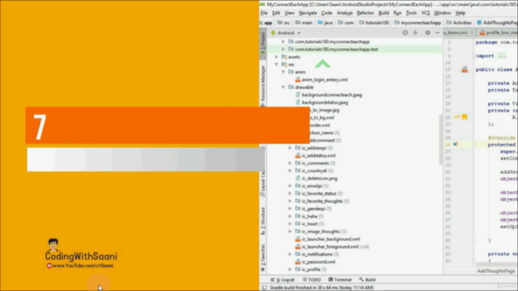Expand the ic_addresspi group

point(290,148)
